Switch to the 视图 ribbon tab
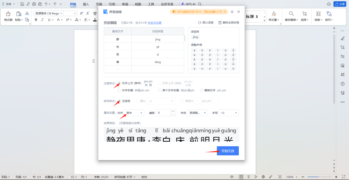This screenshot has width=349, height=180. [138, 4]
